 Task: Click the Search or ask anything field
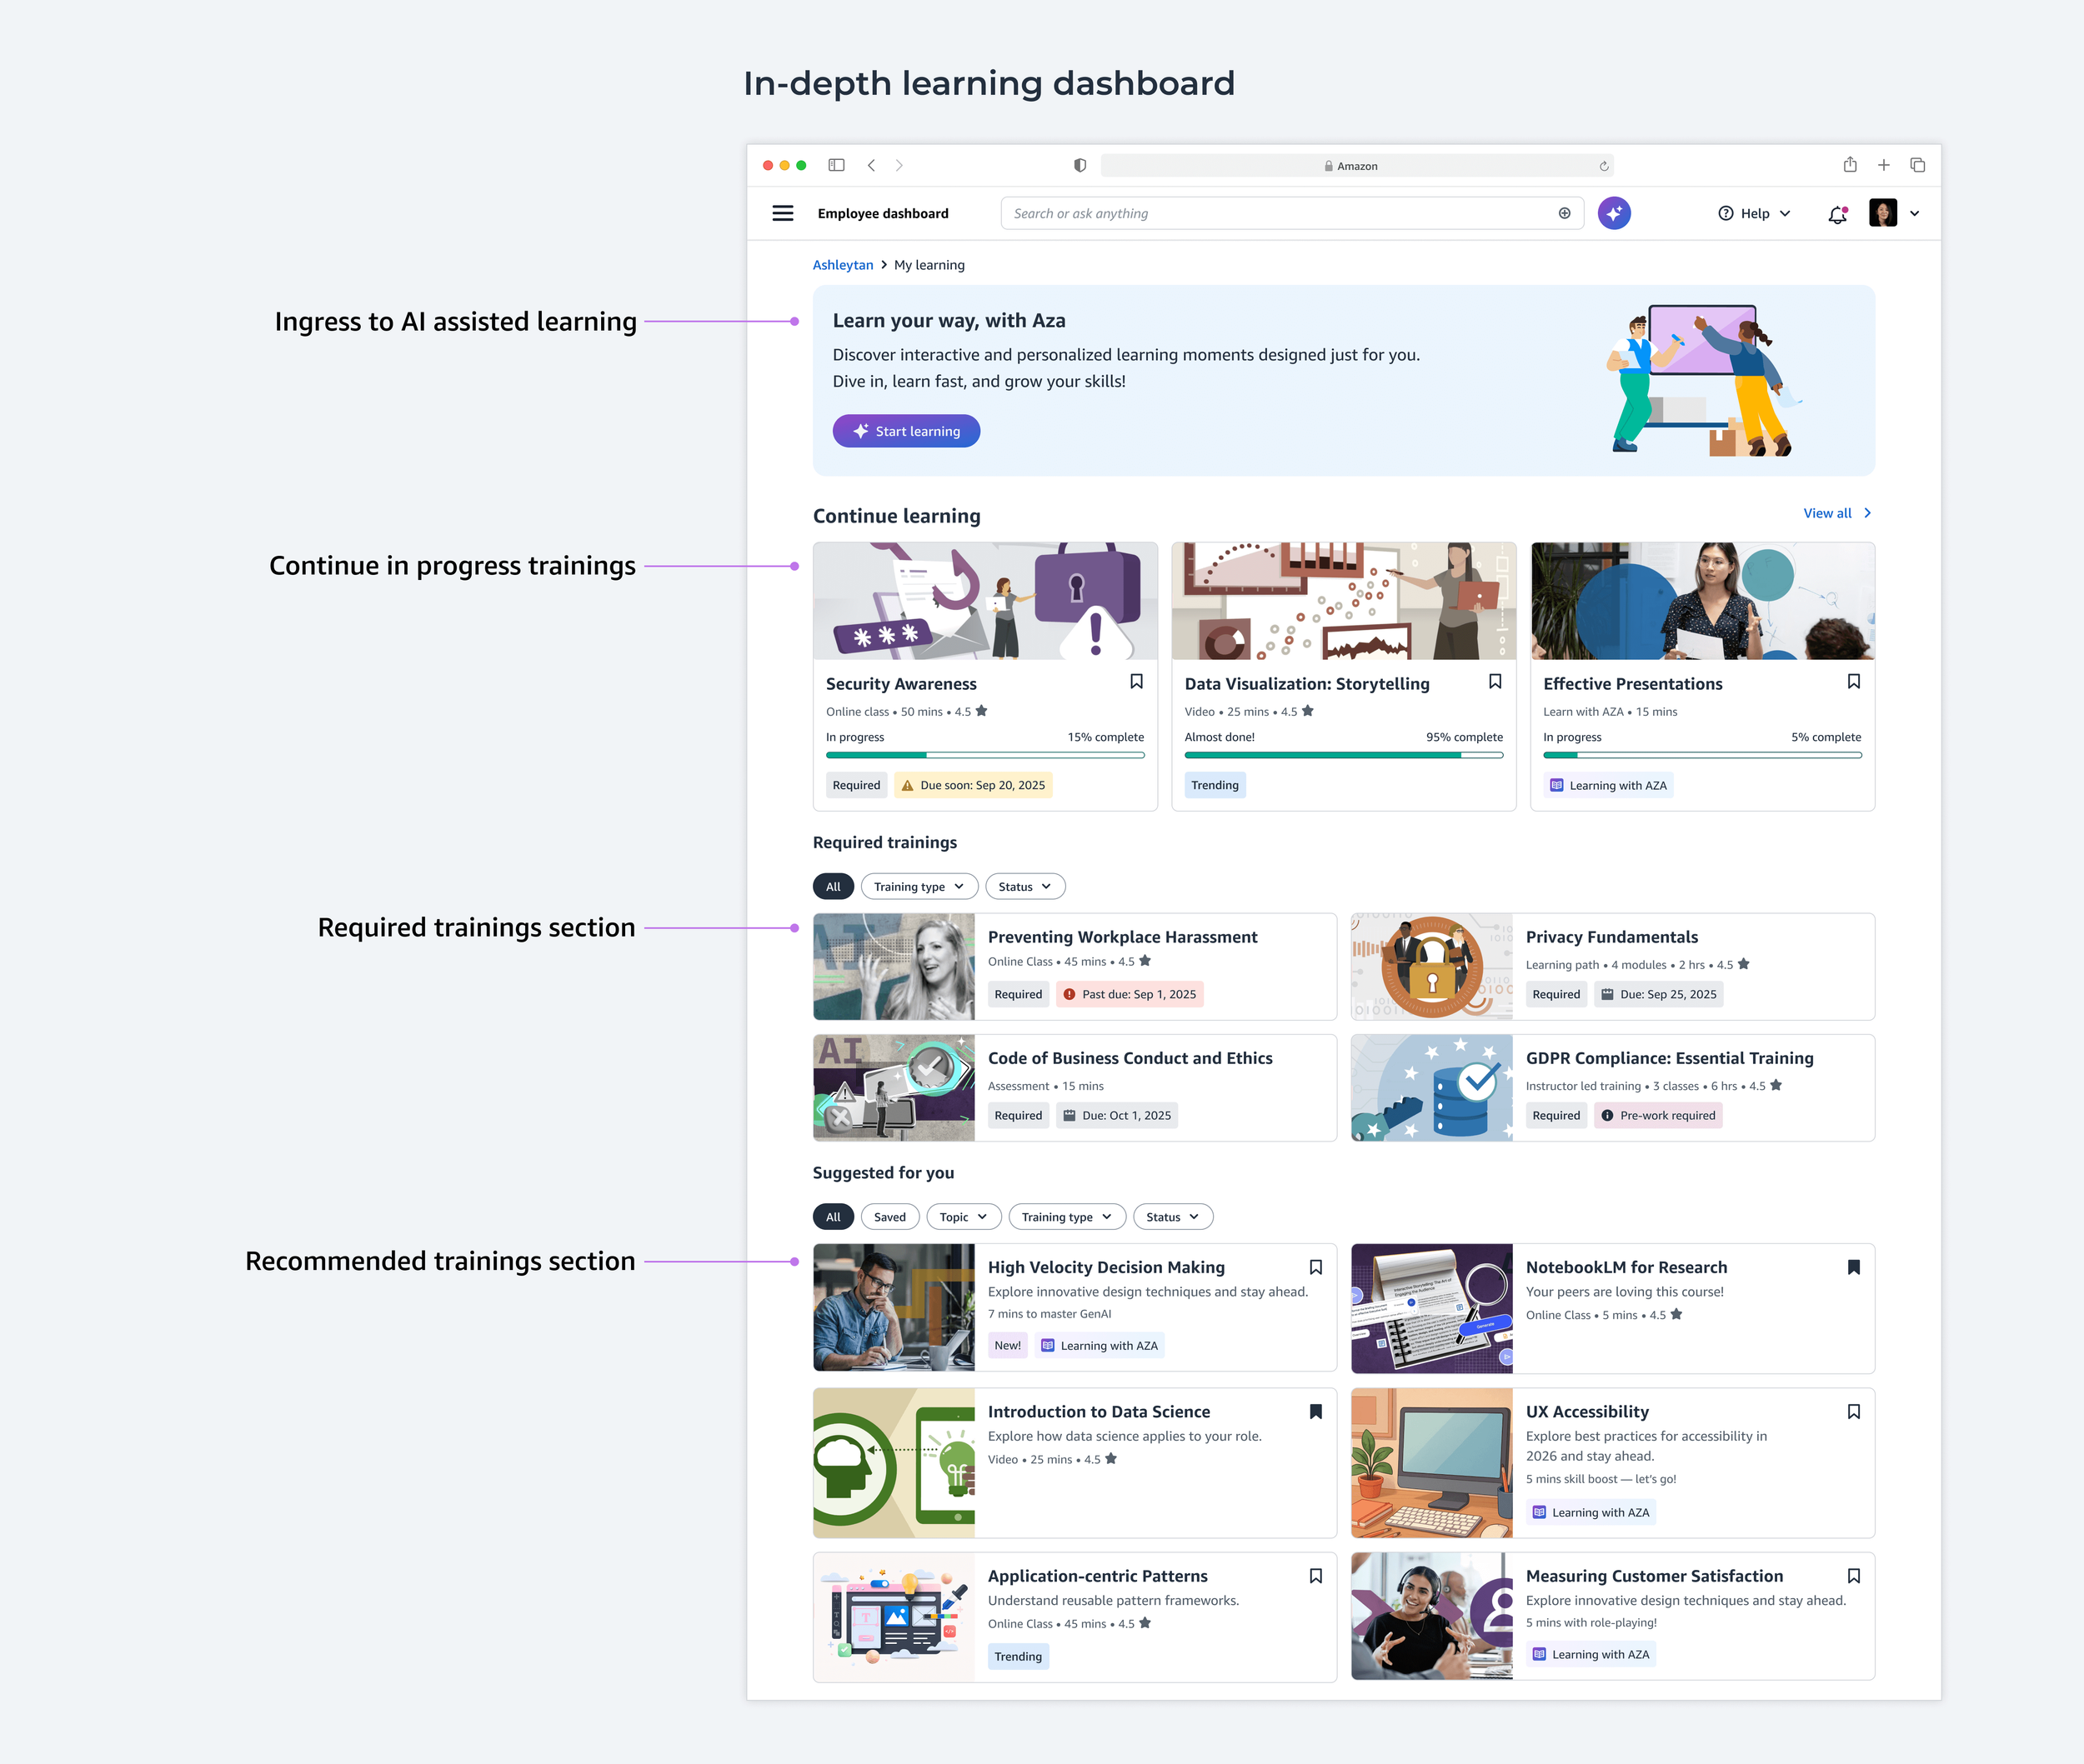[x=1280, y=213]
